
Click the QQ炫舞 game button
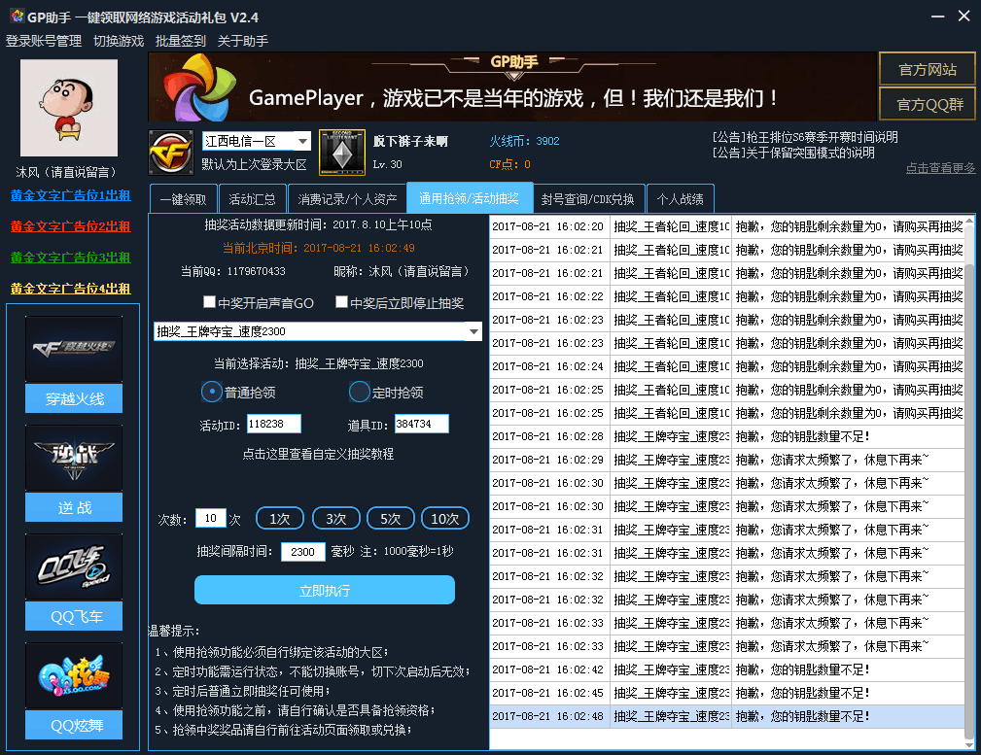coord(74,725)
